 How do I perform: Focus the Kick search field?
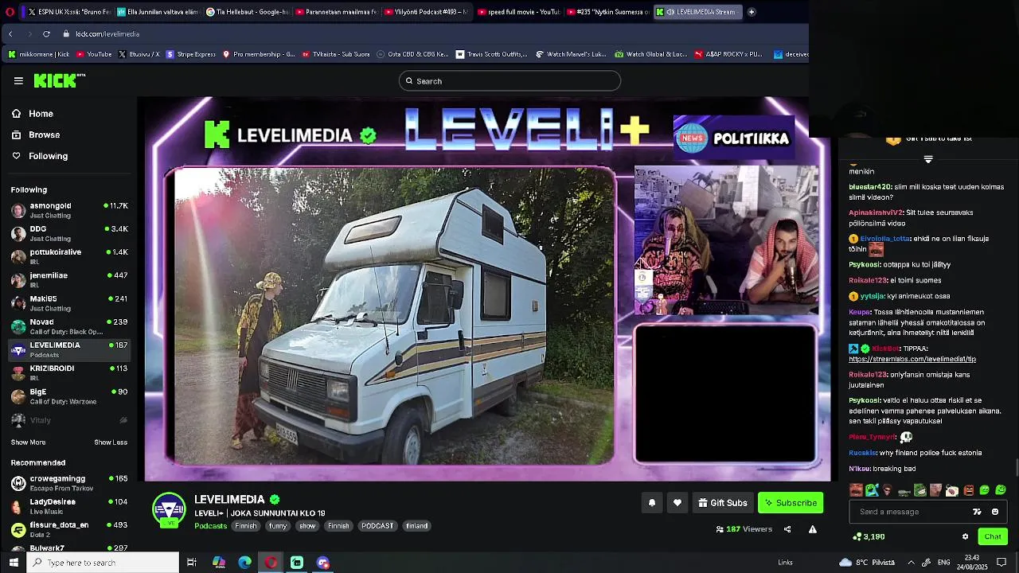tap(509, 81)
